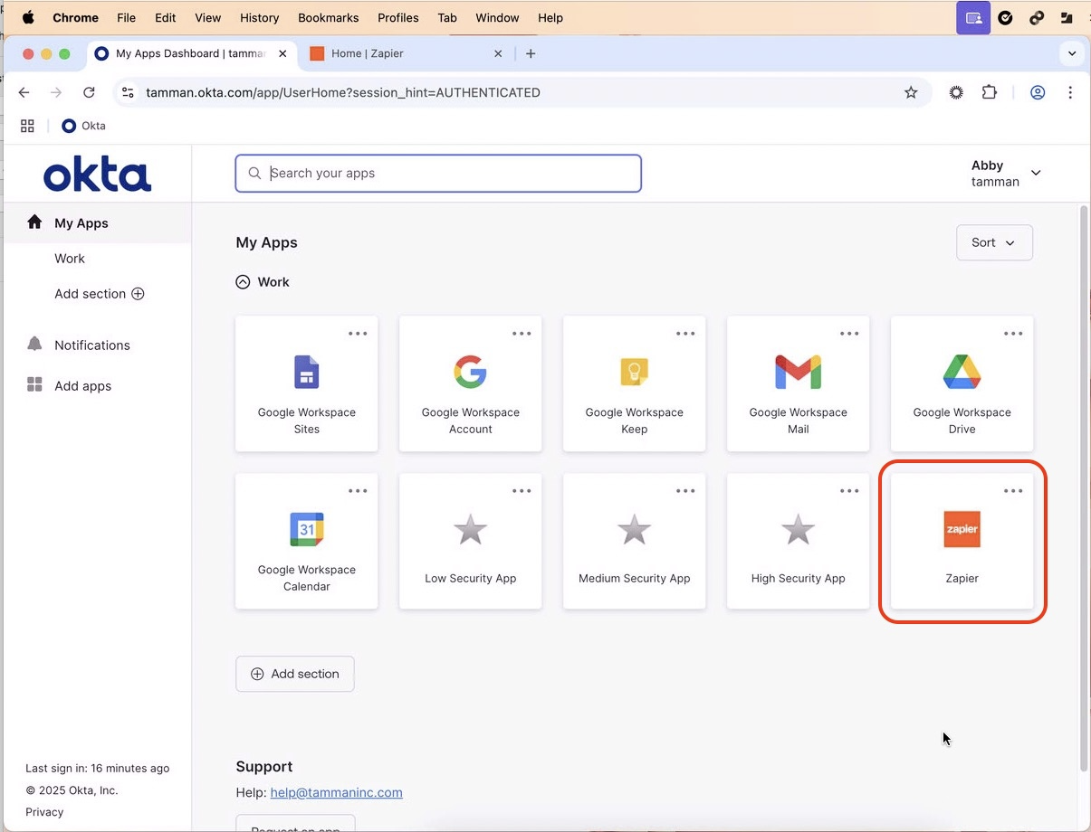Open the Bookmarks menu
1091x832 pixels.
click(x=328, y=17)
